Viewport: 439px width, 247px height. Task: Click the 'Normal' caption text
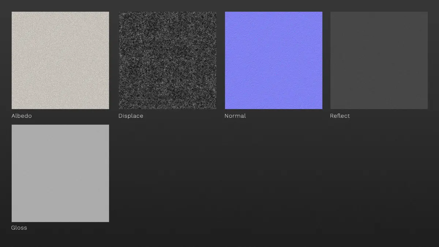(235, 116)
